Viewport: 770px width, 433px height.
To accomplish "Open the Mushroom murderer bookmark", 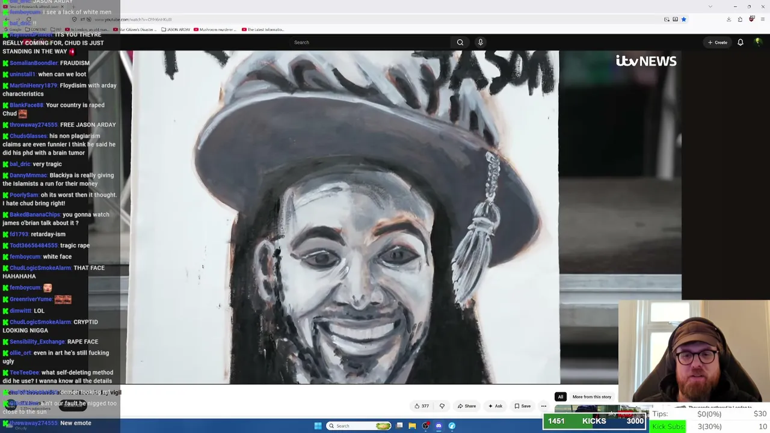I will pyautogui.click(x=217, y=29).
